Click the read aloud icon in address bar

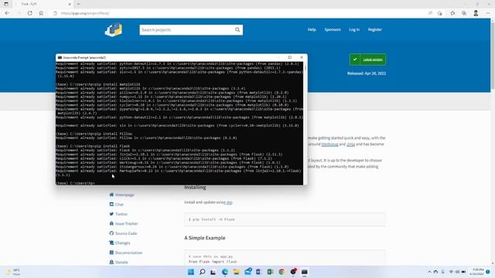(430, 13)
